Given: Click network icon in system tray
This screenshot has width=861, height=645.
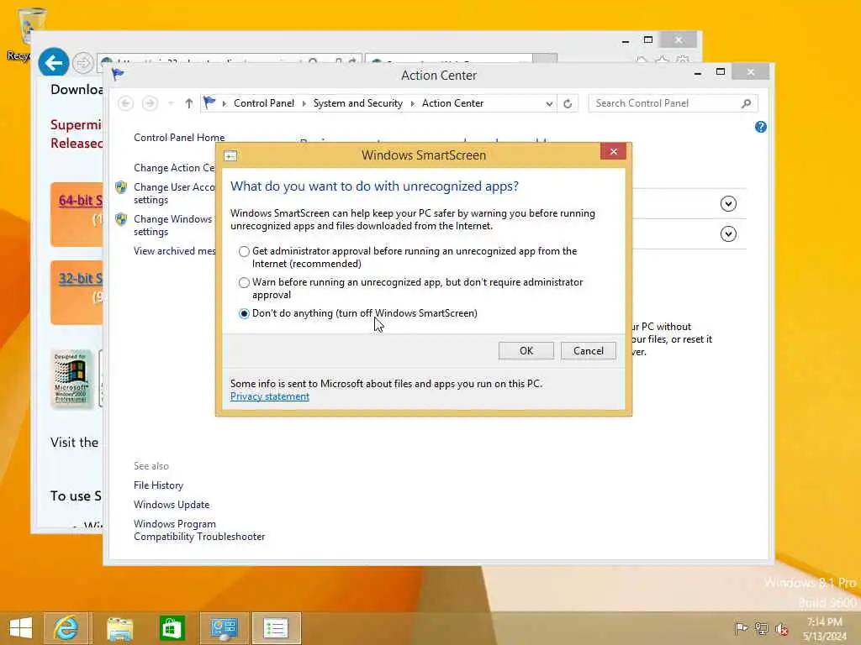Looking at the screenshot, I should (761, 628).
